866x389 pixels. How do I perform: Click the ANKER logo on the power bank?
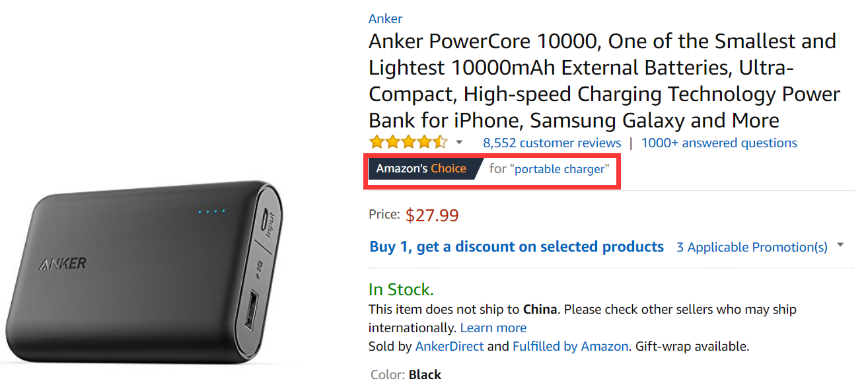pos(62,264)
